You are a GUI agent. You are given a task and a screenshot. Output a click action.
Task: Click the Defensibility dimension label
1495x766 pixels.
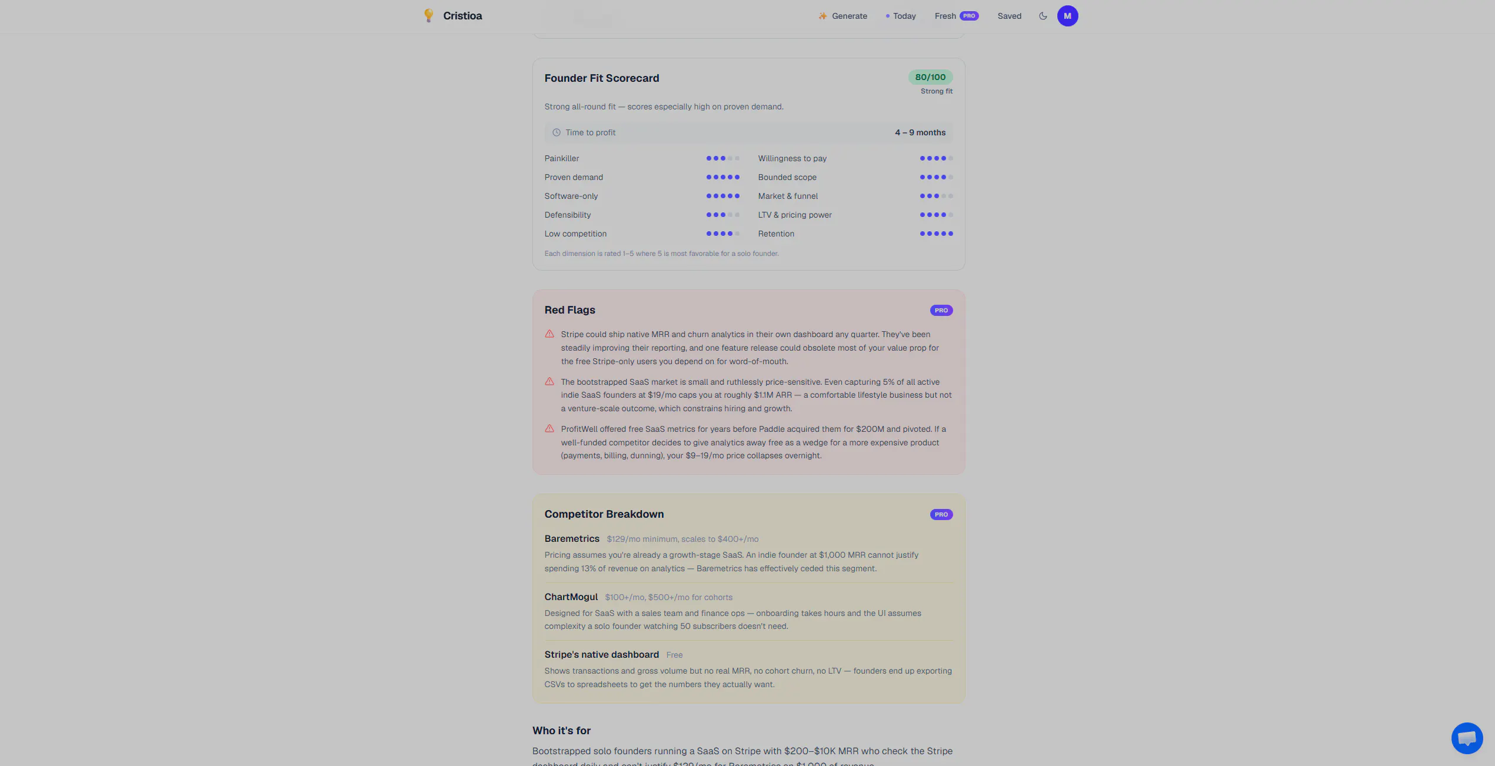click(x=568, y=215)
